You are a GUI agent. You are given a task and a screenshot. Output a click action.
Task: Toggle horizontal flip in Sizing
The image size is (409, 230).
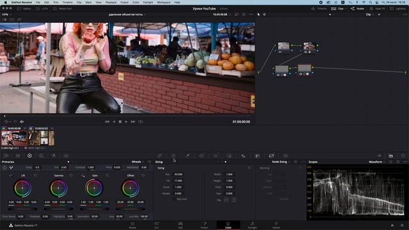(226, 200)
